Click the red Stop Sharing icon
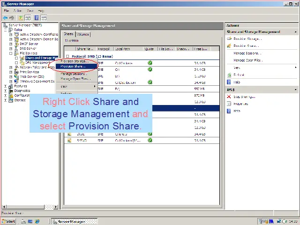300x225 pixels. pyautogui.click(x=229, y=97)
